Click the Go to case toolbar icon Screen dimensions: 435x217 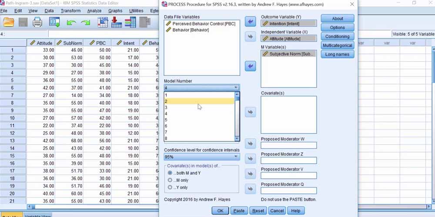pyautogui.click(x=103, y=22)
